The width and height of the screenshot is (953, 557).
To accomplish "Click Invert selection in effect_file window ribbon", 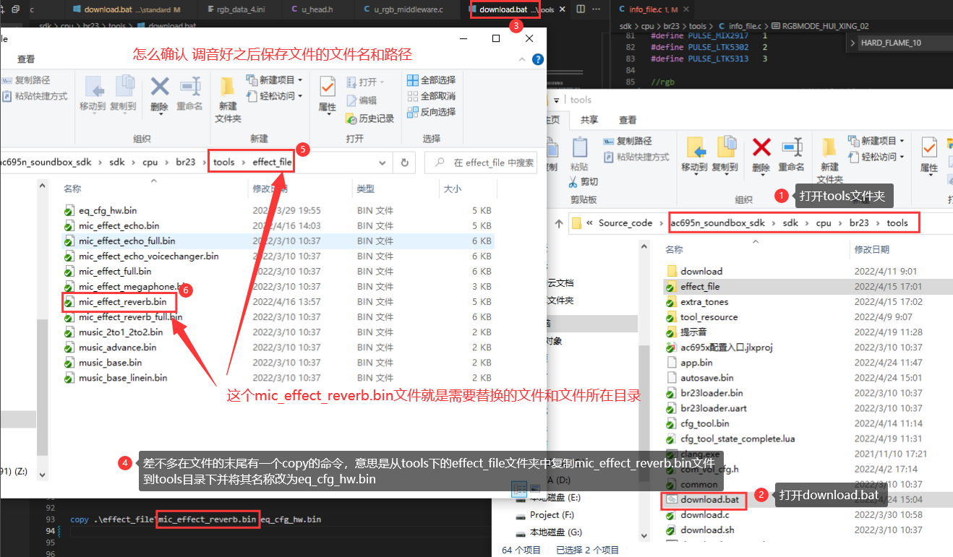I will coord(431,112).
